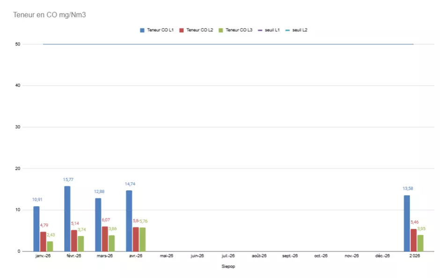Click the 14,74 data label

click(130, 184)
